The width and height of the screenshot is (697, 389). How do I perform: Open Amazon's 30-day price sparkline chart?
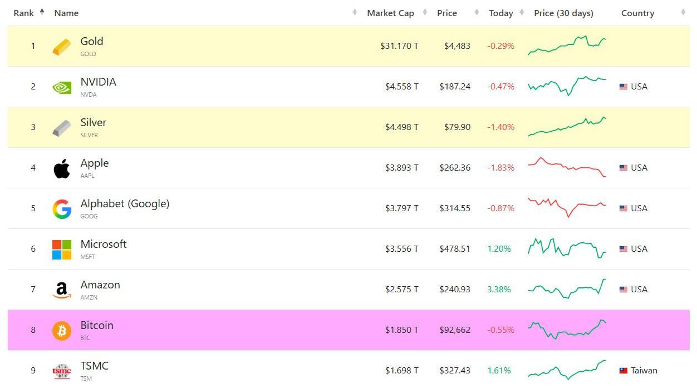pyautogui.click(x=567, y=289)
